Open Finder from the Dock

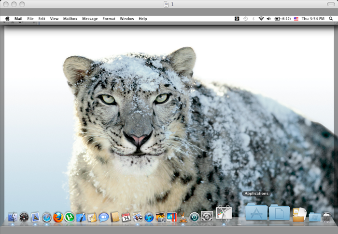[x=13, y=217]
